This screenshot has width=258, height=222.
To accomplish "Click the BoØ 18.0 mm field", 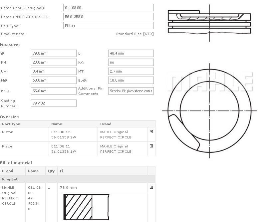I will 131,80.
